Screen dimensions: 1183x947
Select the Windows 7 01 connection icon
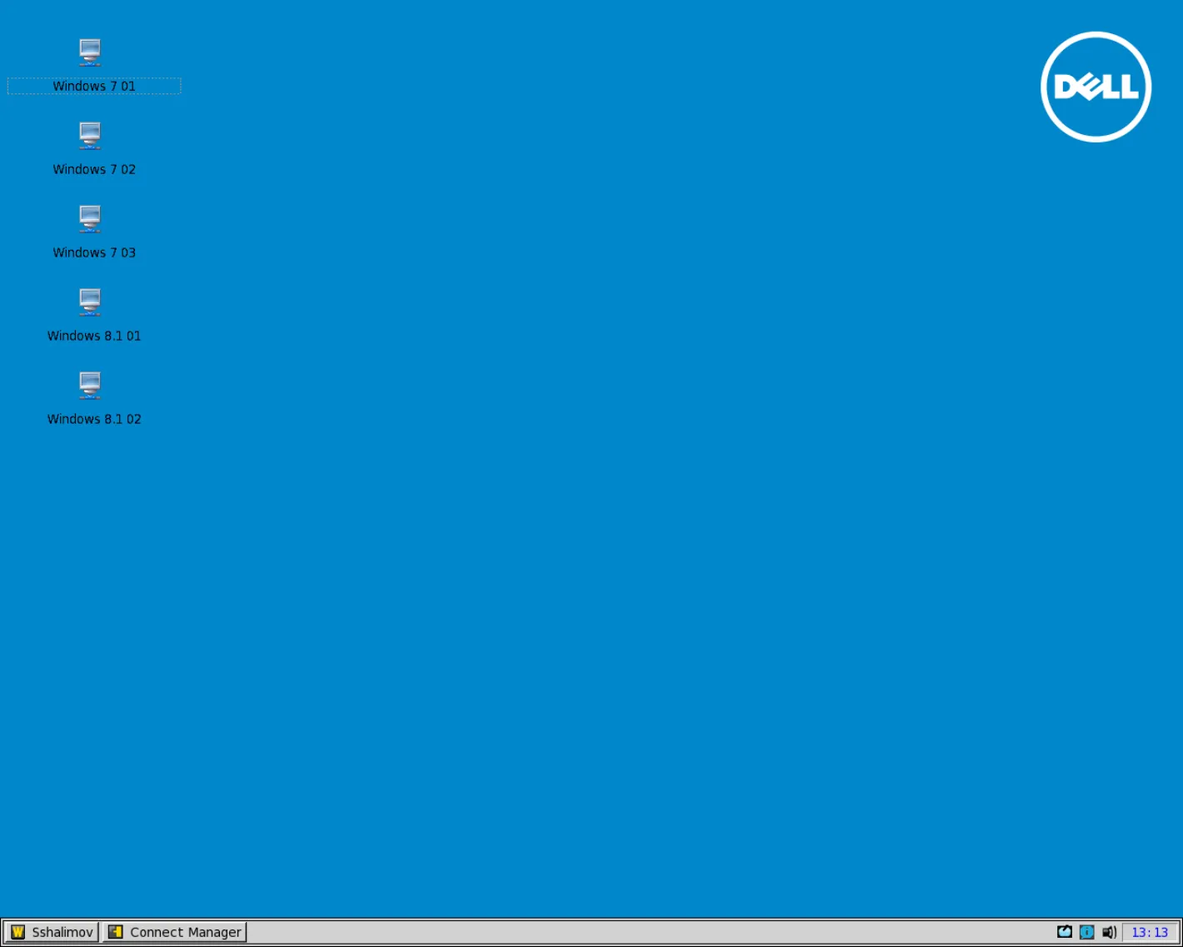tap(90, 52)
